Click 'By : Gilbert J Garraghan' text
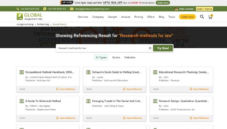Screen dimensions: 227x129 pos(38,106)
